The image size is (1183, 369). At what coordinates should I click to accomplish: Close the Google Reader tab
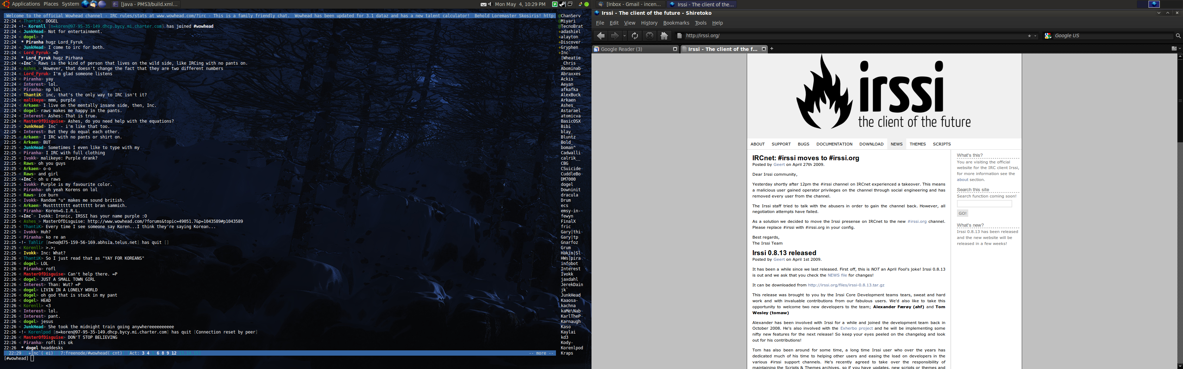[x=675, y=49]
